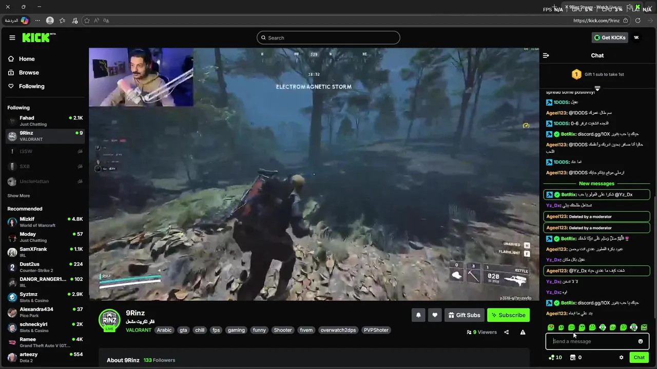Click the Arabic tag
This screenshot has height=369, width=657.
coord(164,330)
